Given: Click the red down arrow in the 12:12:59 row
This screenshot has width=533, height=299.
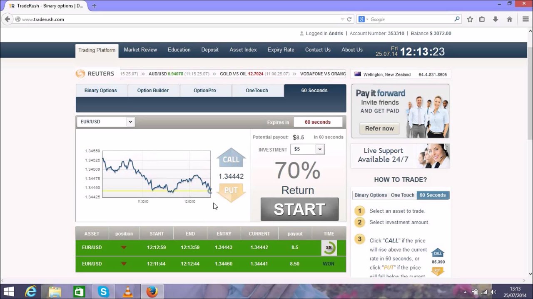Looking at the screenshot, I should click(x=124, y=248).
